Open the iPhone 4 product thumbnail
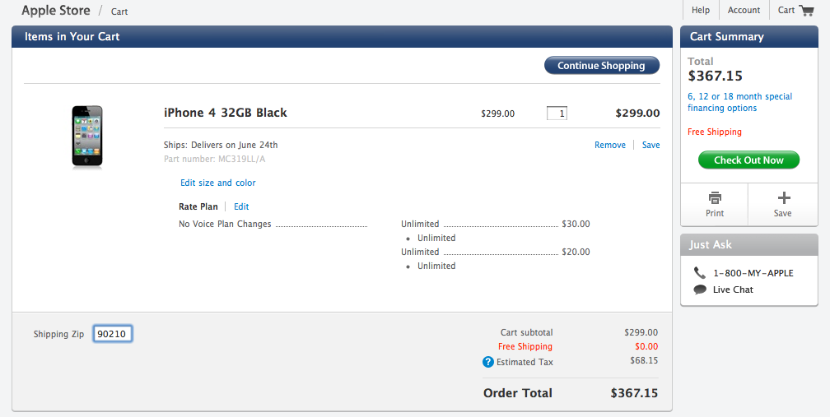Viewport: 830px width, 417px height. click(x=87, y=137)
